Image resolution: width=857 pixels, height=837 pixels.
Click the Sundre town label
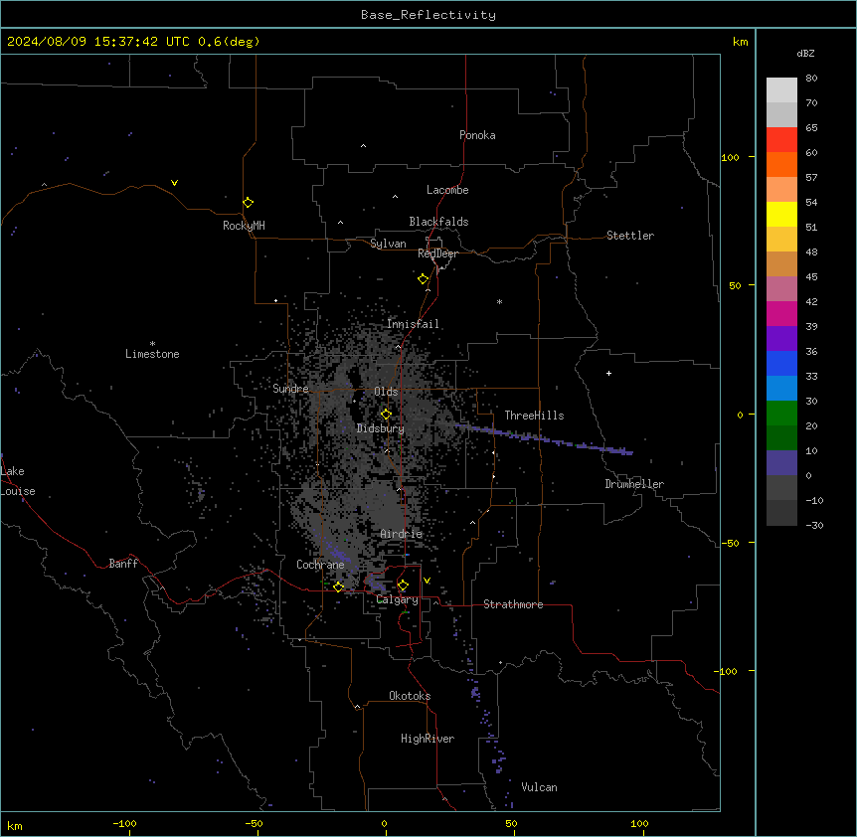pyautogui.click(x=290, y=389)
